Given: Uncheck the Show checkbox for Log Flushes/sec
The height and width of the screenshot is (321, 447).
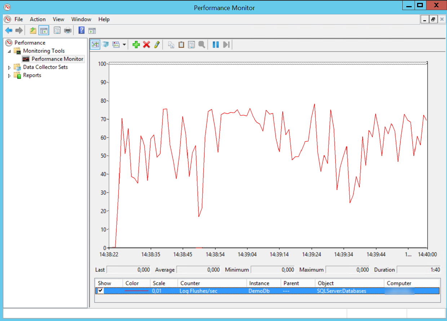Looking at the screenshot, I should pyautogui.click(x=101, y=291).
